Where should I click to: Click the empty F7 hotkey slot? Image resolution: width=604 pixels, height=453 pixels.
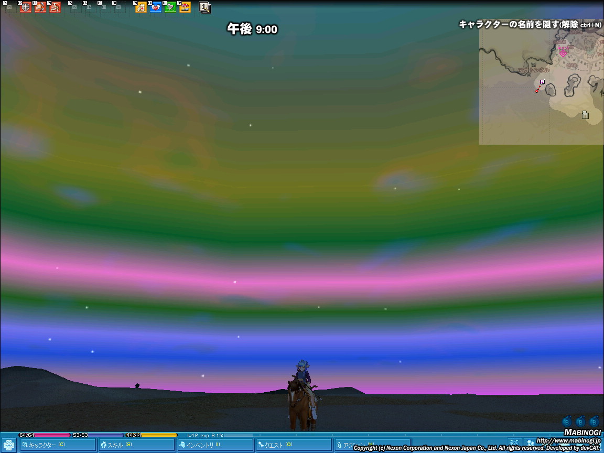pyautogui.click(x=105, y=7)
